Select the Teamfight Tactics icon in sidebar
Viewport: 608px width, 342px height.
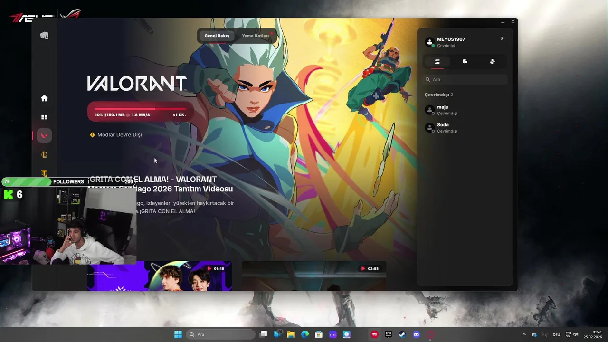click(44, 173)
